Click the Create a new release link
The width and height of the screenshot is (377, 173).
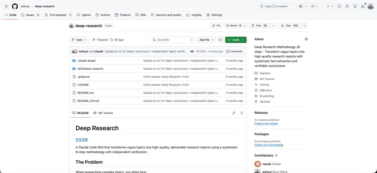pyautogui.click(x=266, y=124)
